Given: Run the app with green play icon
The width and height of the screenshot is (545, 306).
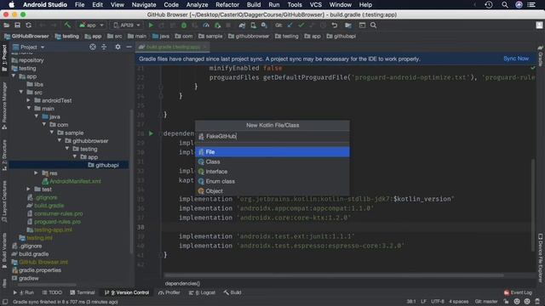Looking at the screenshot, I should point(151,25).
